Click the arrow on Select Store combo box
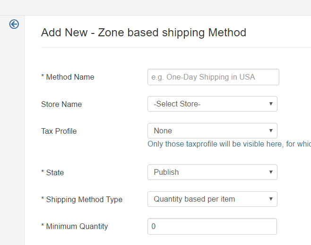The image size is (311, 245). (271, 104)
